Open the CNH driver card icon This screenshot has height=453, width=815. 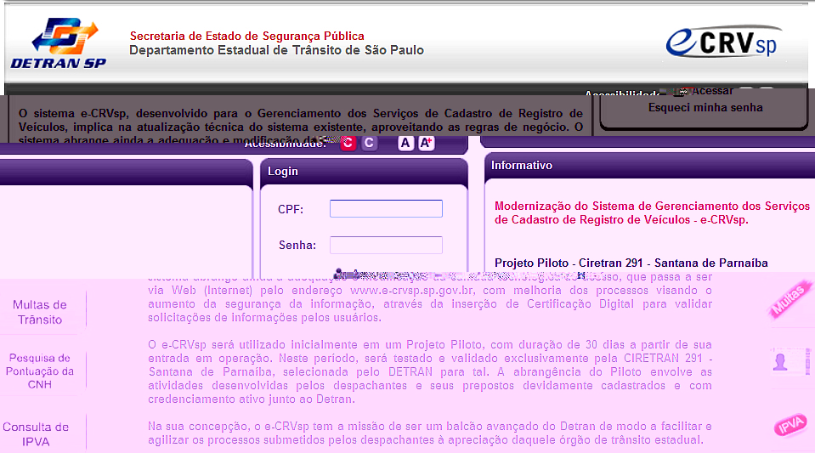click(790, 361)
